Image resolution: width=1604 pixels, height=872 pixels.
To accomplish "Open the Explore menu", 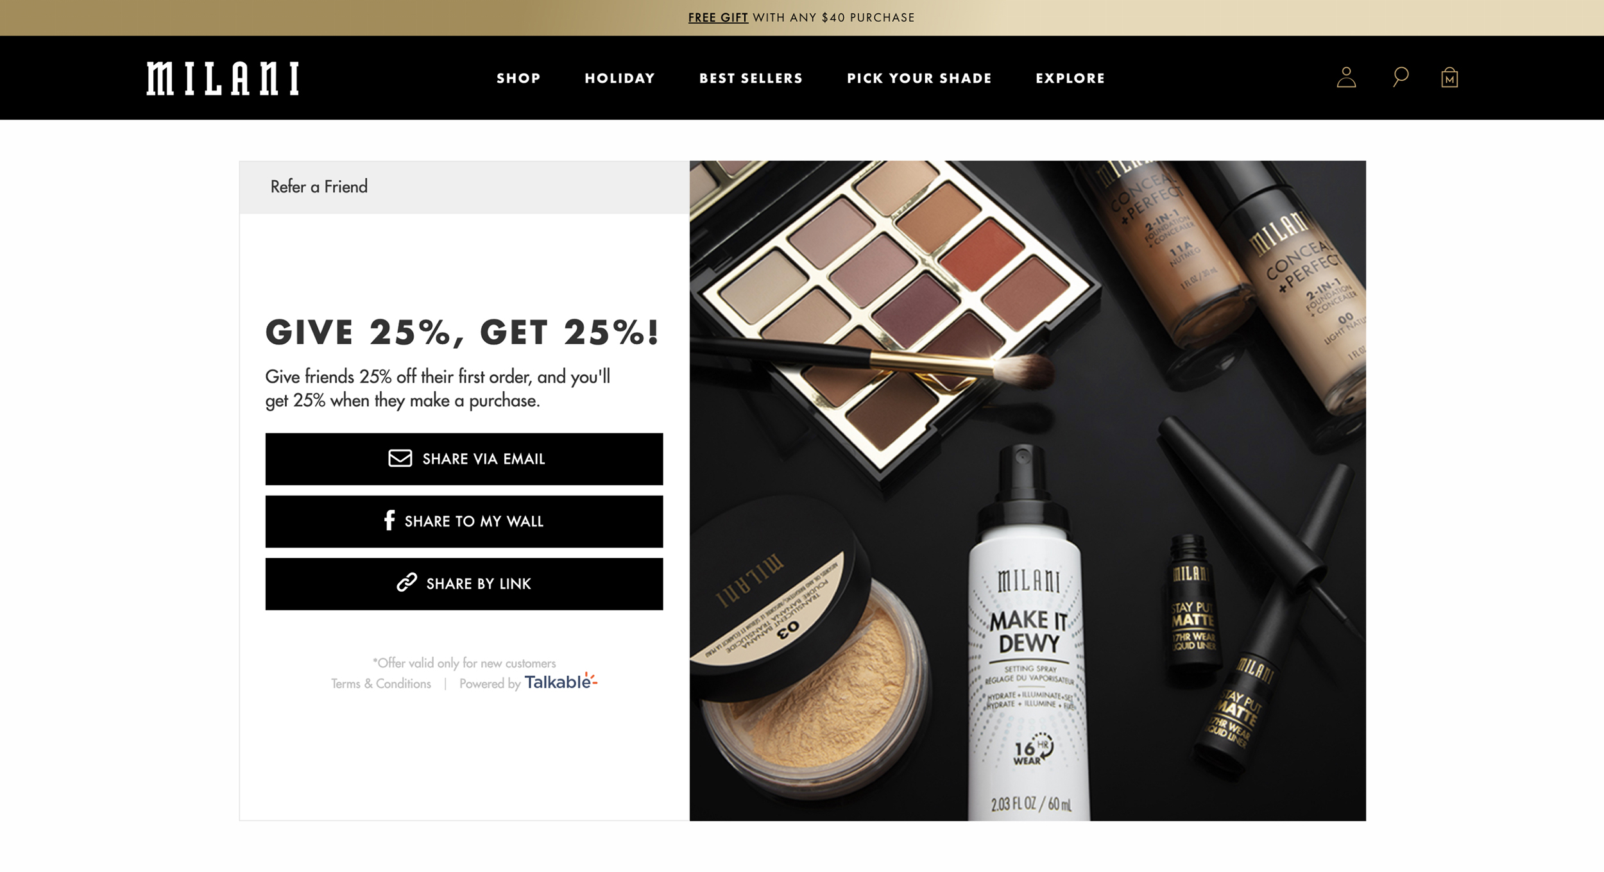I will tap(1070, 78).
